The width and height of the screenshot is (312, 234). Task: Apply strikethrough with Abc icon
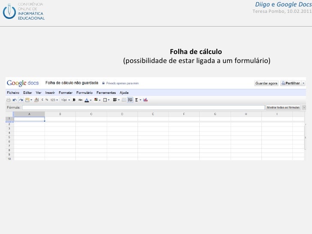click(80, 100)
